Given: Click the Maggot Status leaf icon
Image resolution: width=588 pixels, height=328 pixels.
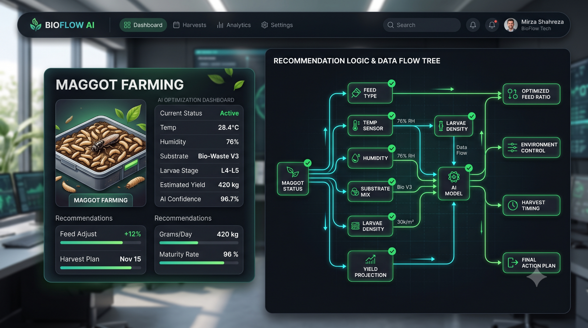Looking at the screenshot, I should pos(293,172).
